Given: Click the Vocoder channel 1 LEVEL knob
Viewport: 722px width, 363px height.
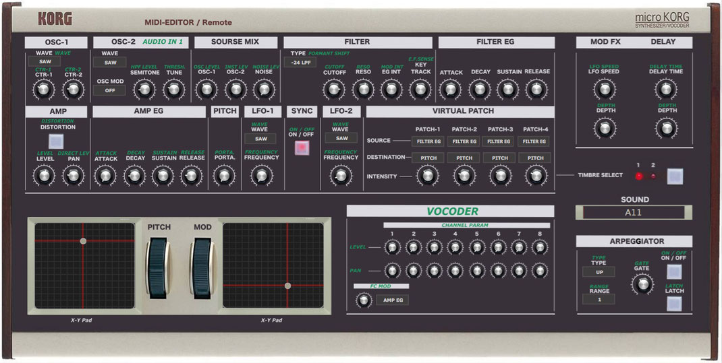Looking at the screenshot, I should click(x=392, y=248).
